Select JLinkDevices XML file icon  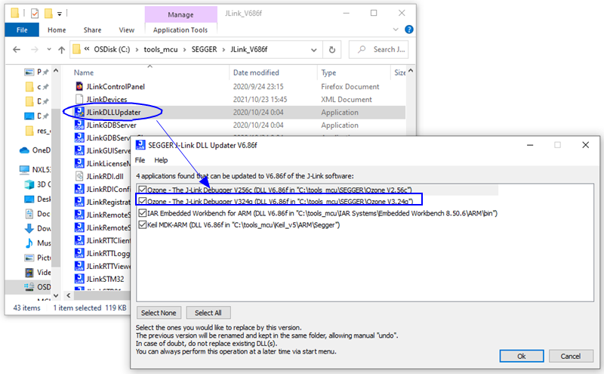(79, 99)
